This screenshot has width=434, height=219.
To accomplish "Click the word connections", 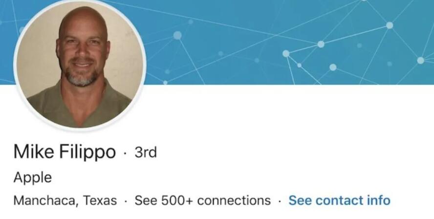I will tap(234, 200).
